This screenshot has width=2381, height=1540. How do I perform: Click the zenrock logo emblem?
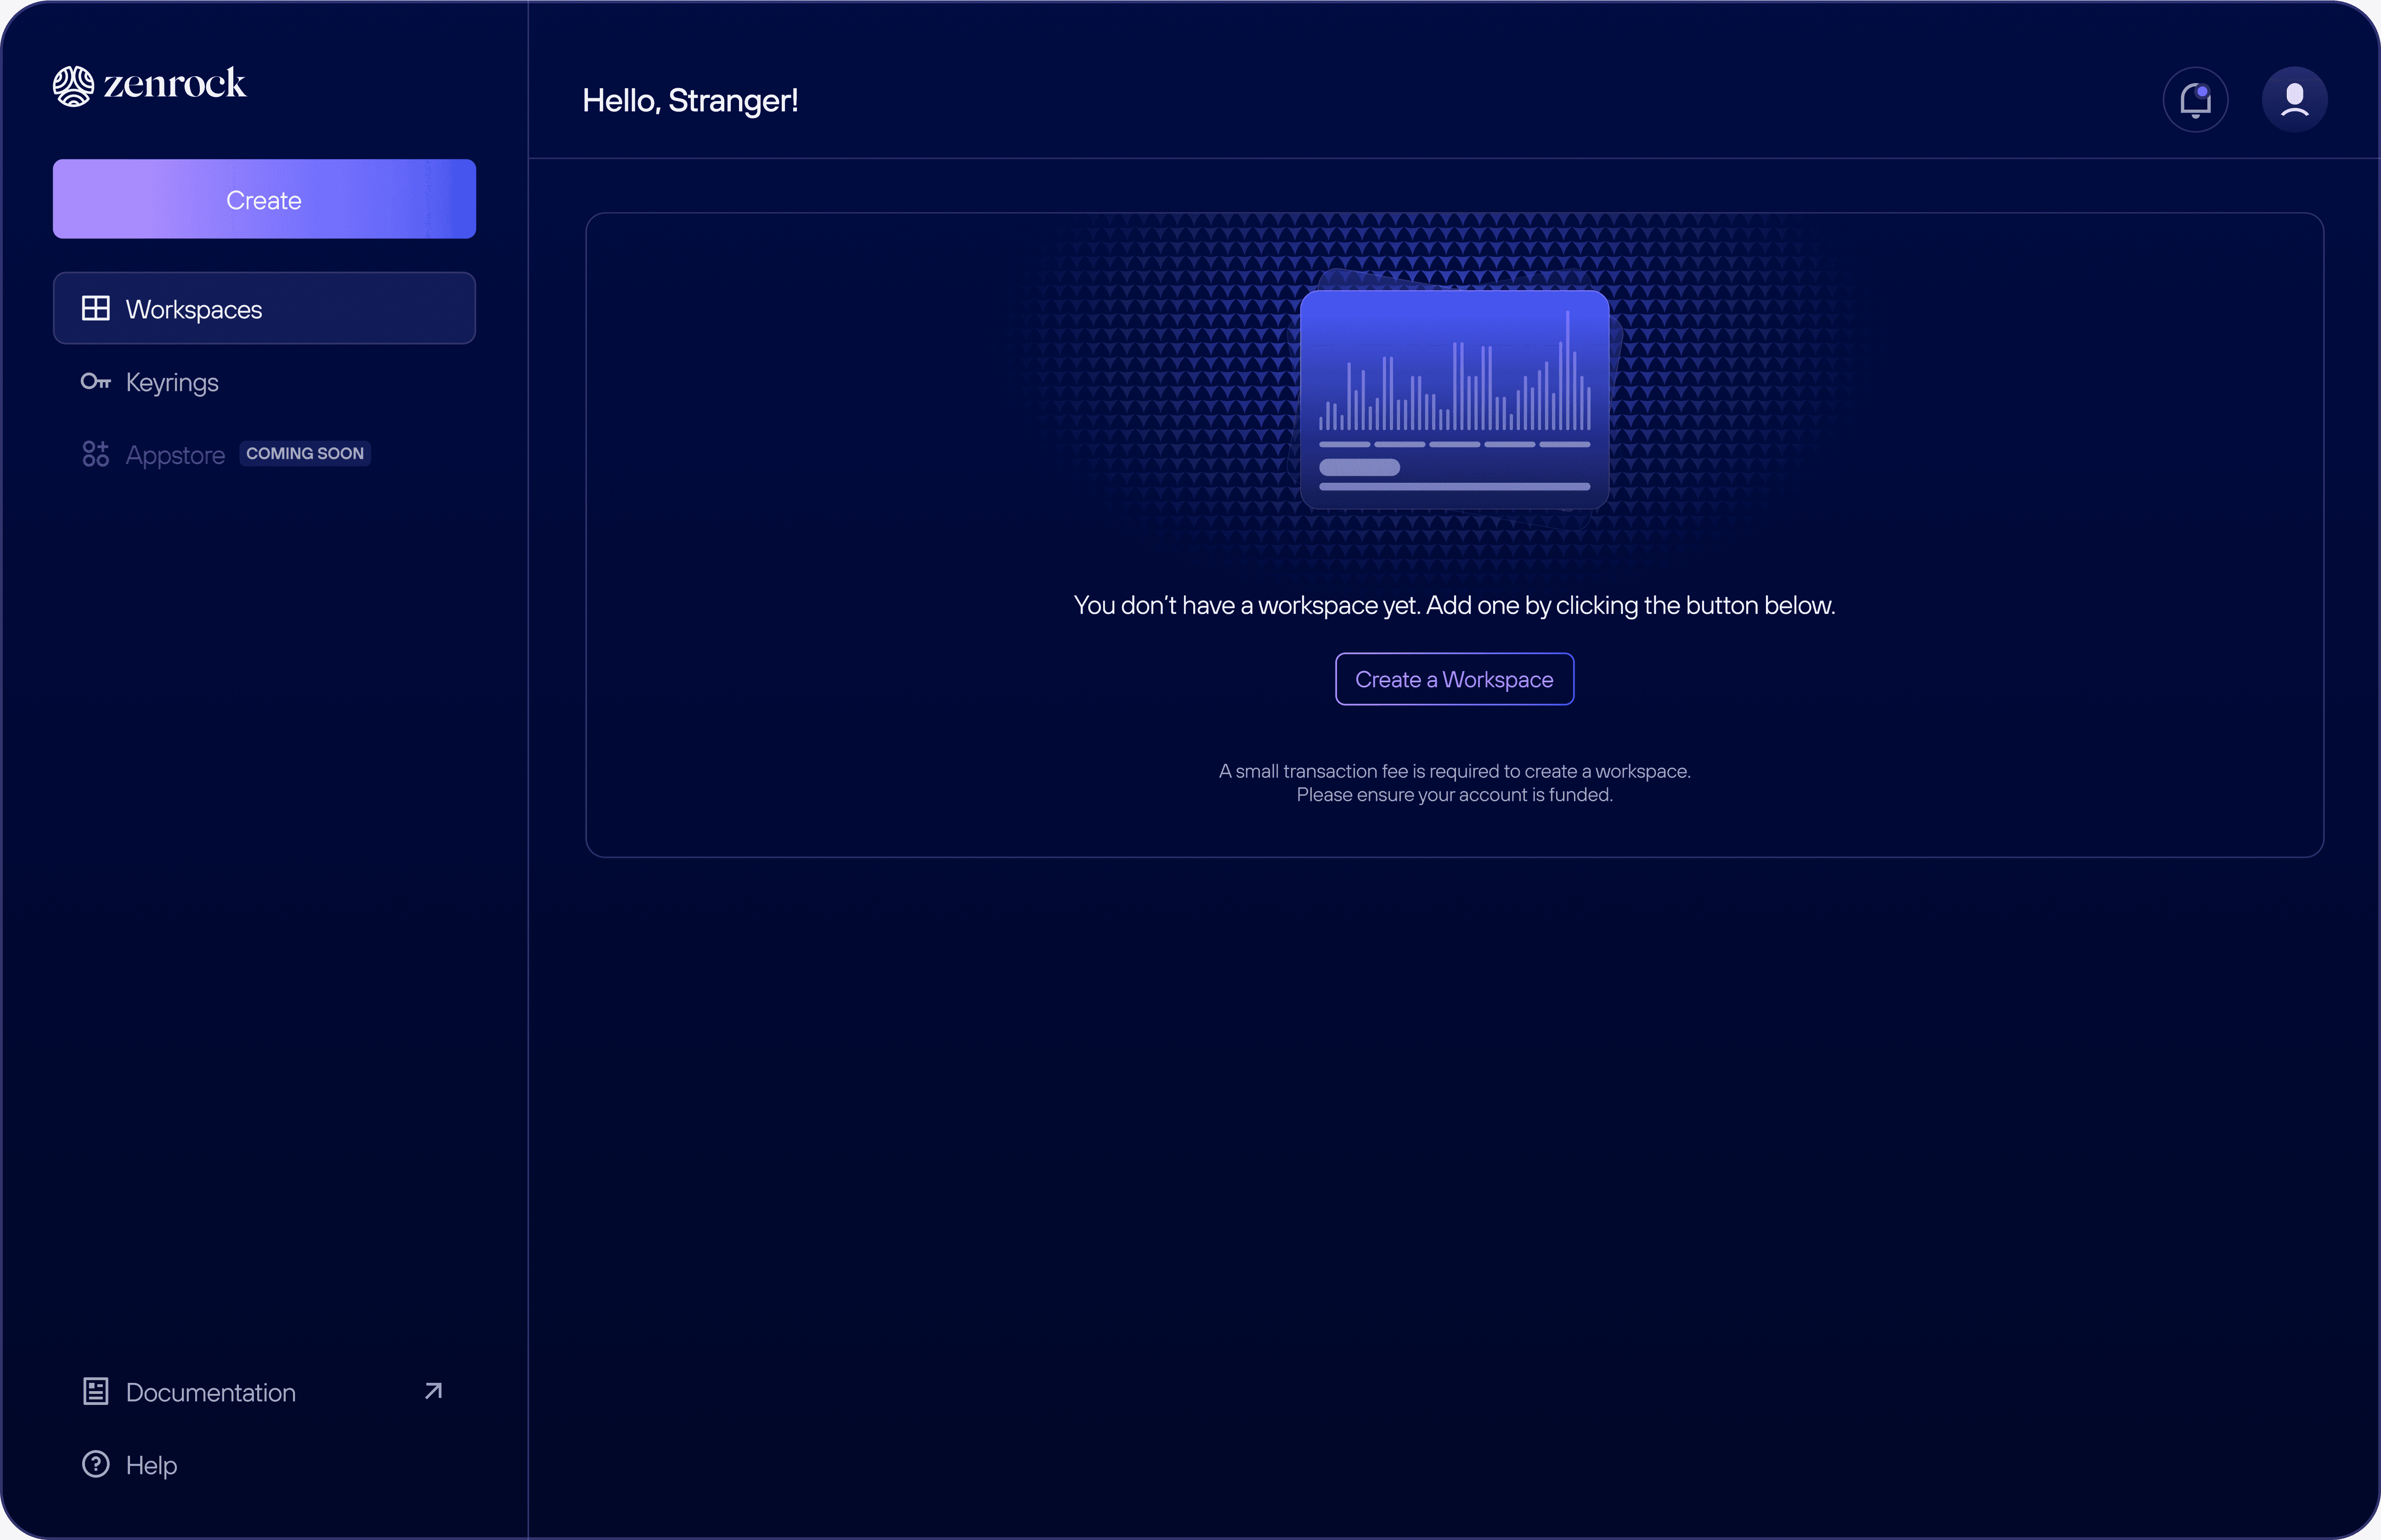pyautogui.click(x=73, y=86)
